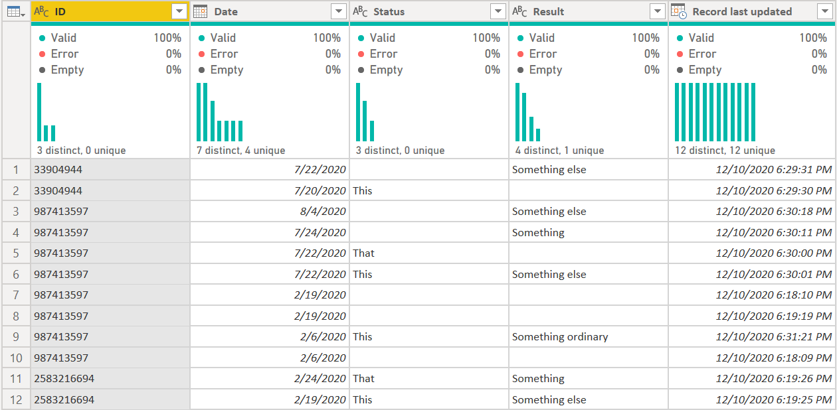Click Date cell 8/4/2020
Screen dimensions: 837x410
pos(270,211)
